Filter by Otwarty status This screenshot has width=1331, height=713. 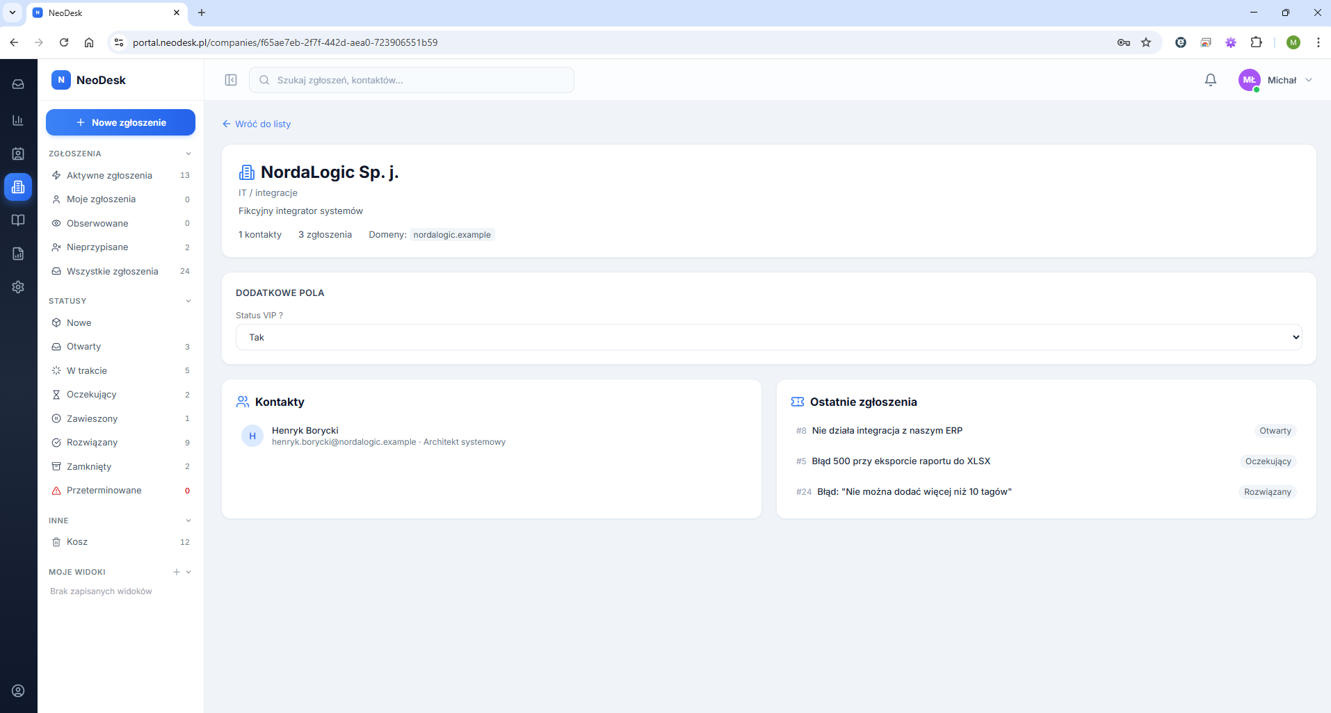(x=120, y=347)
